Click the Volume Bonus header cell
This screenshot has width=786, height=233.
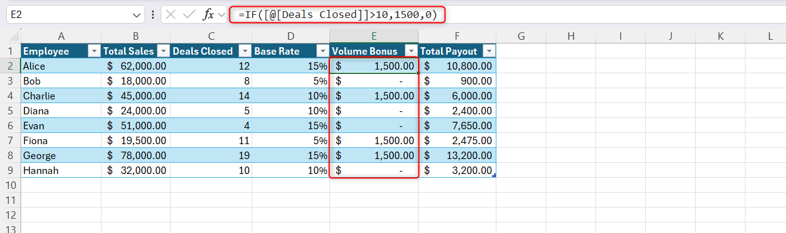pyautogui.click(x=374, y=51)
